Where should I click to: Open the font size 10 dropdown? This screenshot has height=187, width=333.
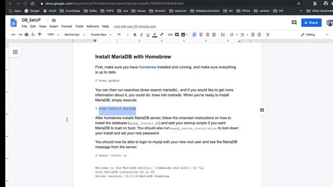point(123,35)
